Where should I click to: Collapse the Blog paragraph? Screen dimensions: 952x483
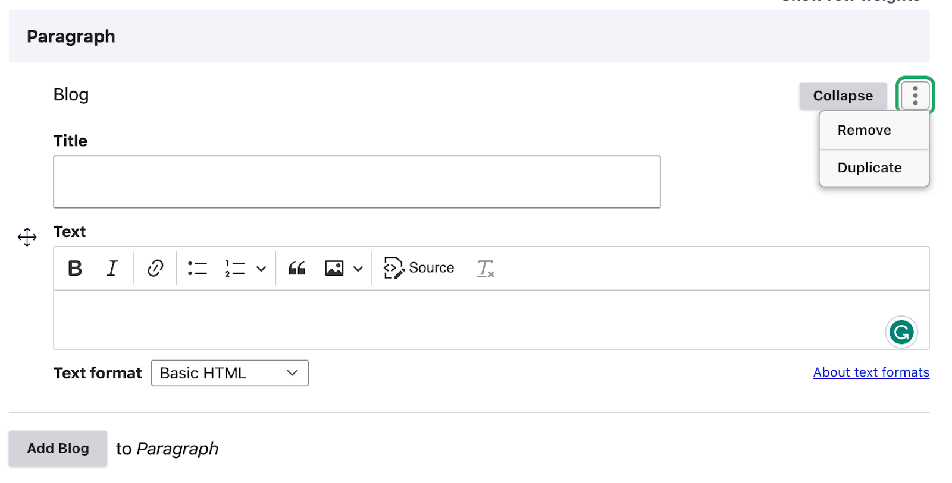coord(843,96)
